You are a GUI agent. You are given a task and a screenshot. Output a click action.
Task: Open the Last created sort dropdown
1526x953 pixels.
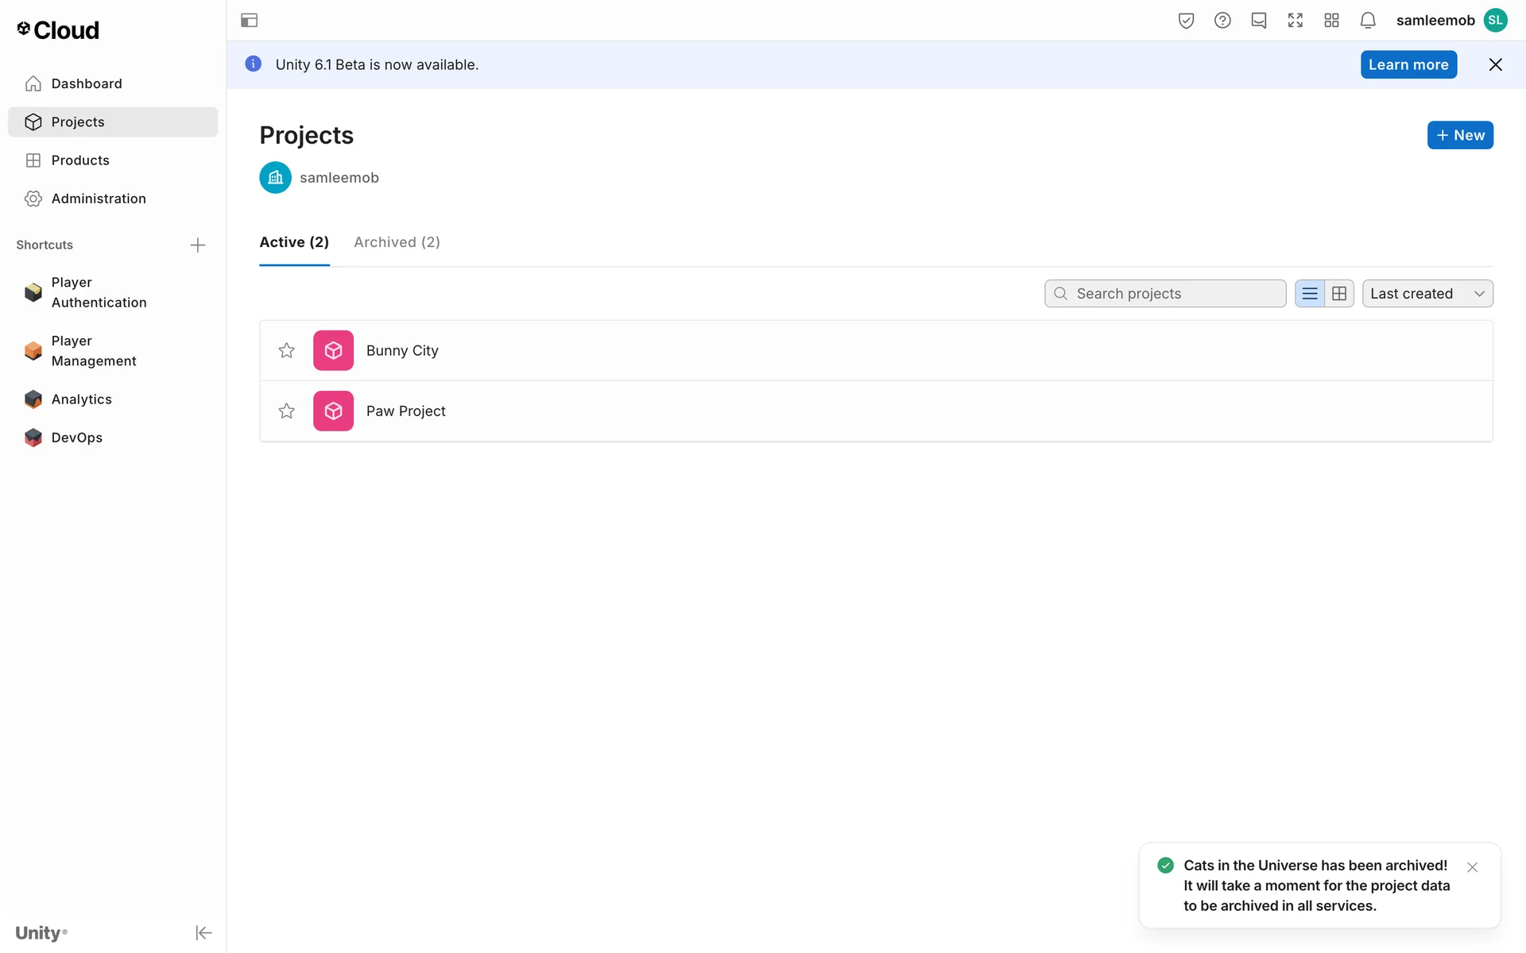coord(1427,293)
